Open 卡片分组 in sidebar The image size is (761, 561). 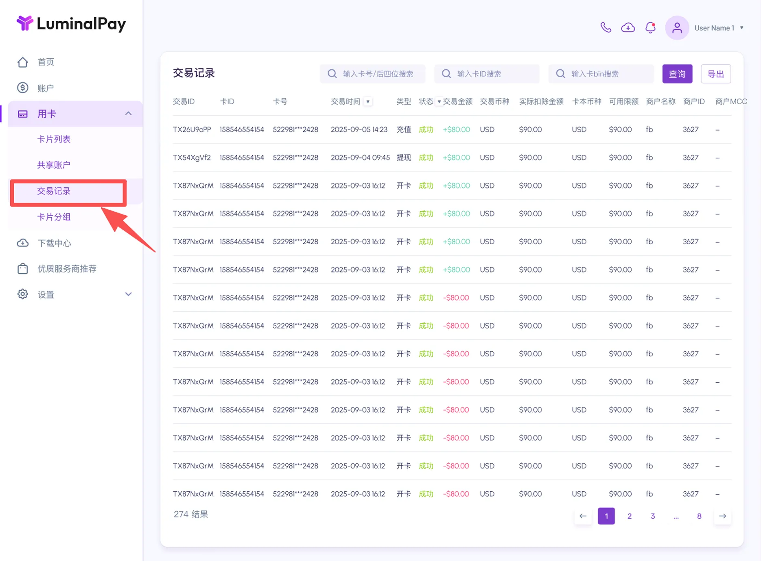[54, 217]
